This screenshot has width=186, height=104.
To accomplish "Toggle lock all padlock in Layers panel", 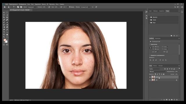I will [x=164, y=74].
